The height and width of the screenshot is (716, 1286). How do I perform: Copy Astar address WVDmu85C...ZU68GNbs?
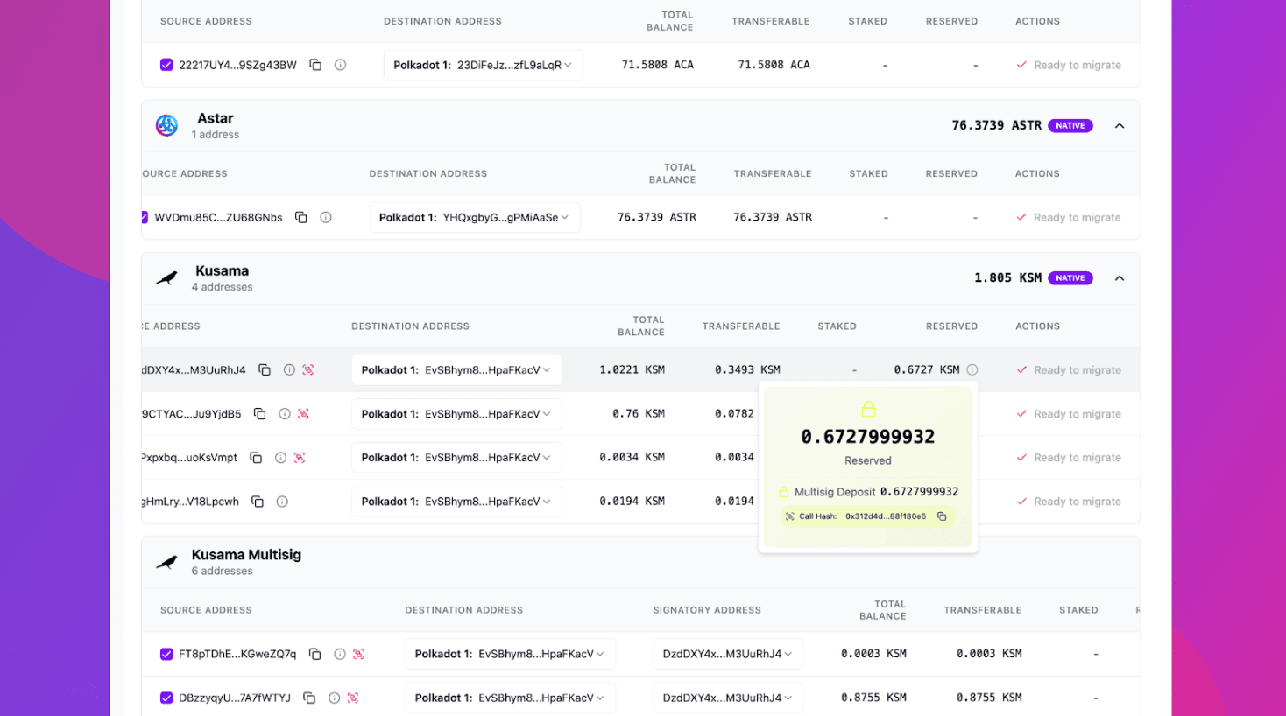click(300, 217)
